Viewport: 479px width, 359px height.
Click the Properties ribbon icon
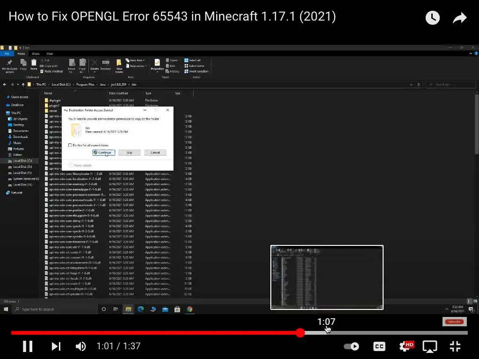[157, 65]
